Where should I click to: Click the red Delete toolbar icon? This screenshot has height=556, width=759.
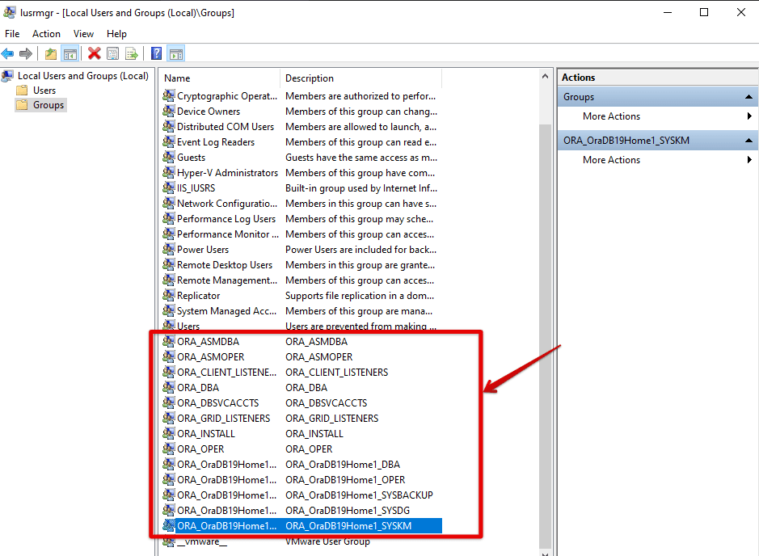tap(95, 53)
